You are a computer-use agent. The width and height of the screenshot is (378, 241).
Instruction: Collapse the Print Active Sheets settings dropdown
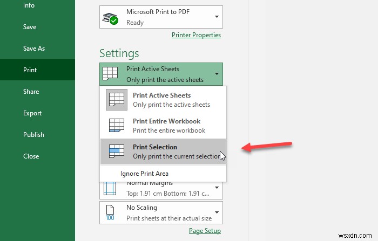(161, 74)
